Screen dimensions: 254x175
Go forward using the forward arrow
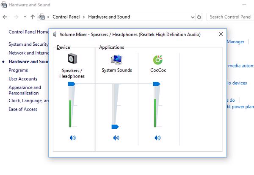click(x=16, y=17)
